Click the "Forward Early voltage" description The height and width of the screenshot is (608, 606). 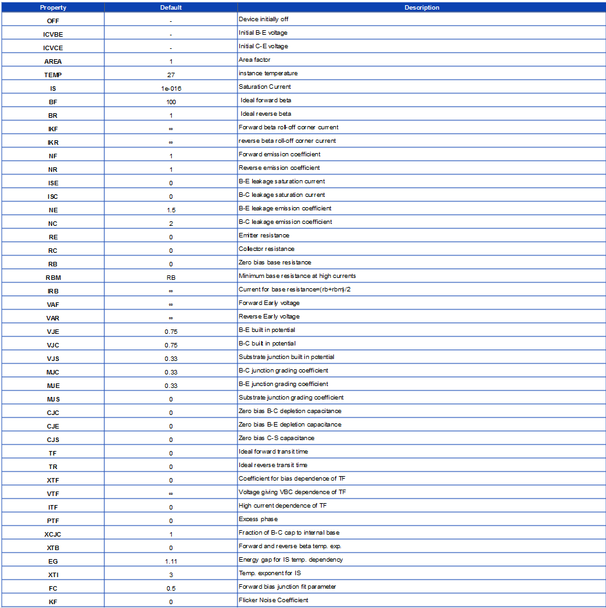pyautogui.click(x=269, y=303)
